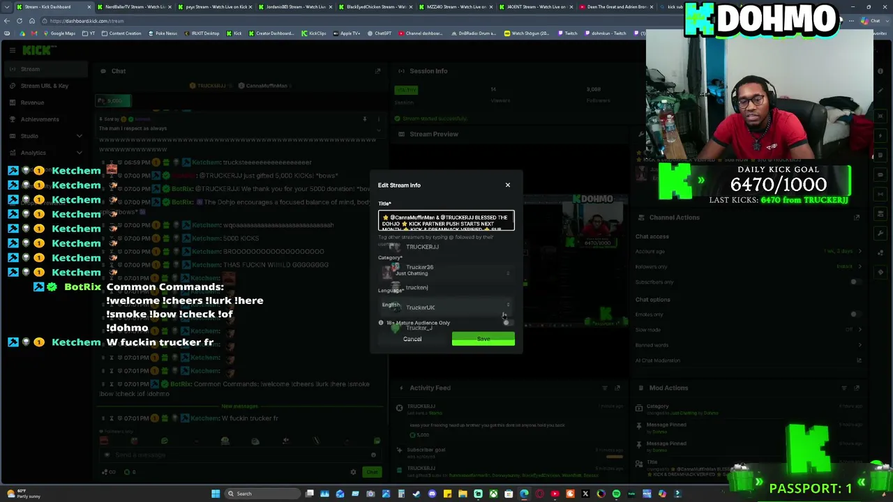Click the Revenue chart icon in the sidebar

point(13,102)
